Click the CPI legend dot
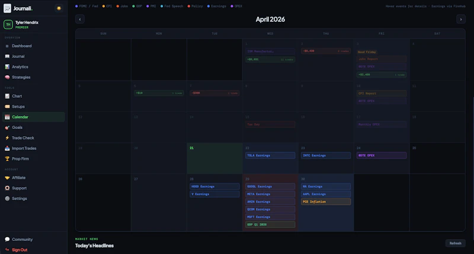This screenshot has height=254, width=474. 103,6
